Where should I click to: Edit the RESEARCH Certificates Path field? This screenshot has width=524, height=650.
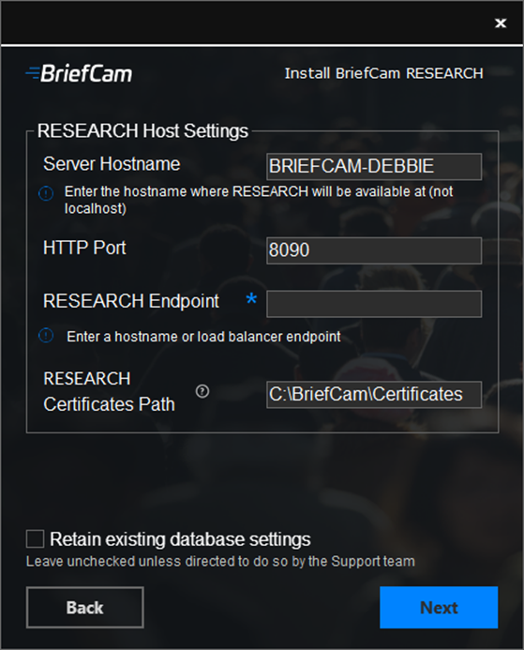coord(374,395)
